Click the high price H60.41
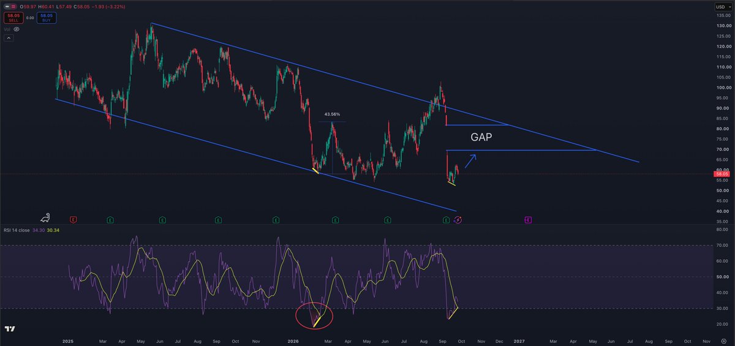Viewport: 735px width, 346px height. pos(46,7)
